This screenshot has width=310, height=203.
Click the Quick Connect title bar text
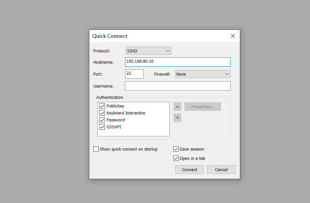(x=110, y=36)
